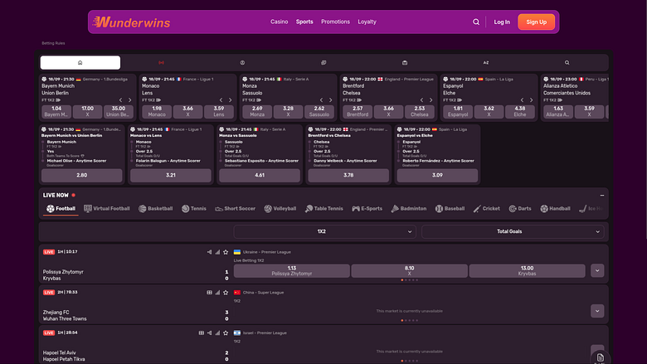Select the Football live sport tab

(x=61, y=209)
